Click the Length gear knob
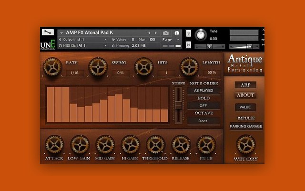 point(189,67)
